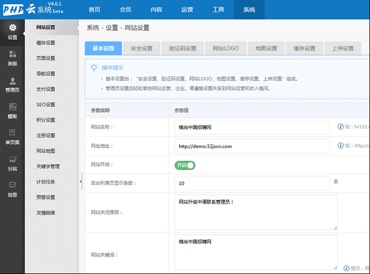Open the 分站 sub-site icon

(x=13, y=159)
